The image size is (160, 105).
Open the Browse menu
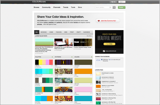pos(37,7)
